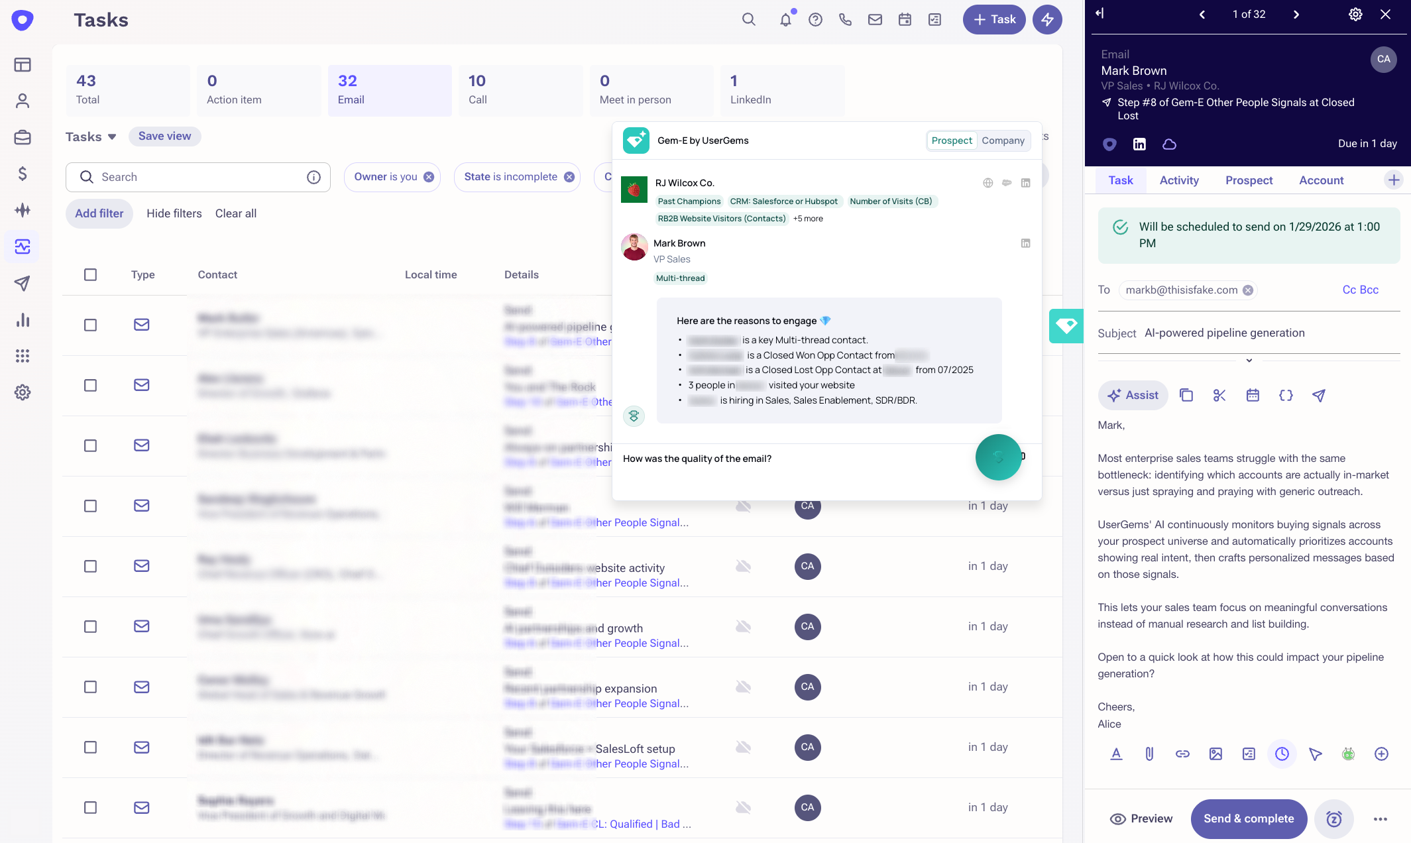
Task: Go to next task with right chevron
Action: (x=1296, y=15)
